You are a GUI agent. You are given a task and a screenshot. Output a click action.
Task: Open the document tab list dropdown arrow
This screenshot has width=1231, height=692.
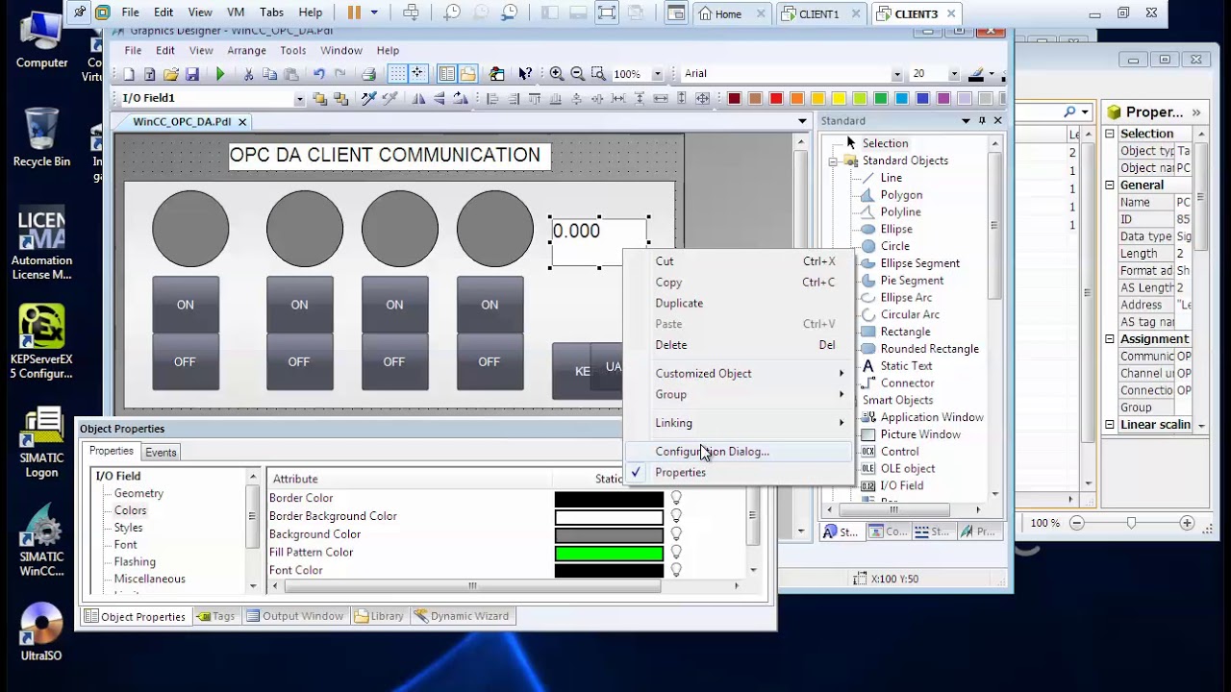[x=802, y=121]
